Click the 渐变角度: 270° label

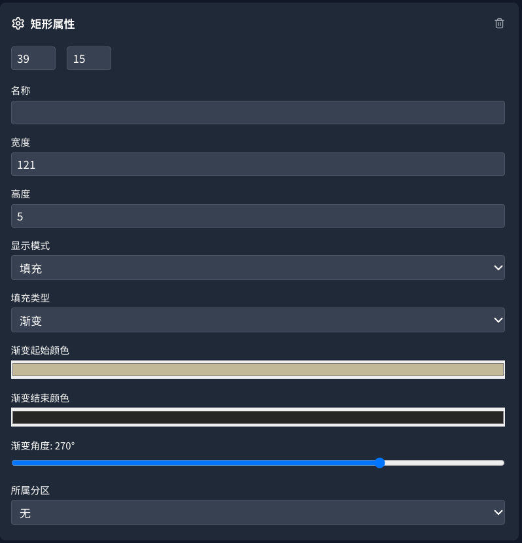pos(43,446)
